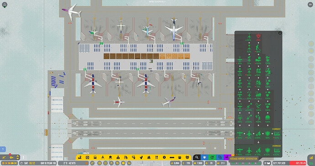Viewport: 315px width, 166px height.
Task: Click the top-right corner round icon
Action: [x=310, y=5]
